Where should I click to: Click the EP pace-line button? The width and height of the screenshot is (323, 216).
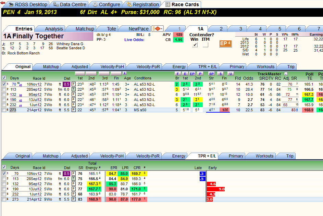point(192,74)
